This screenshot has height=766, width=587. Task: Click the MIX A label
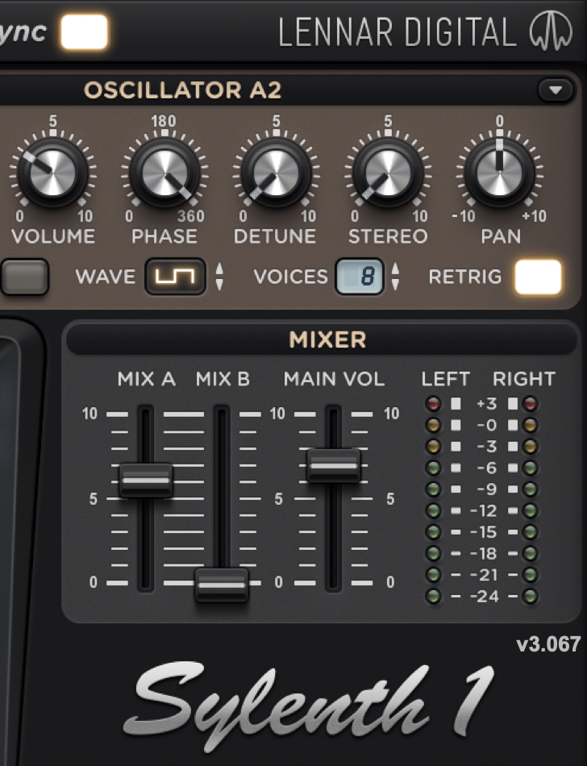[x=147, y=379]
